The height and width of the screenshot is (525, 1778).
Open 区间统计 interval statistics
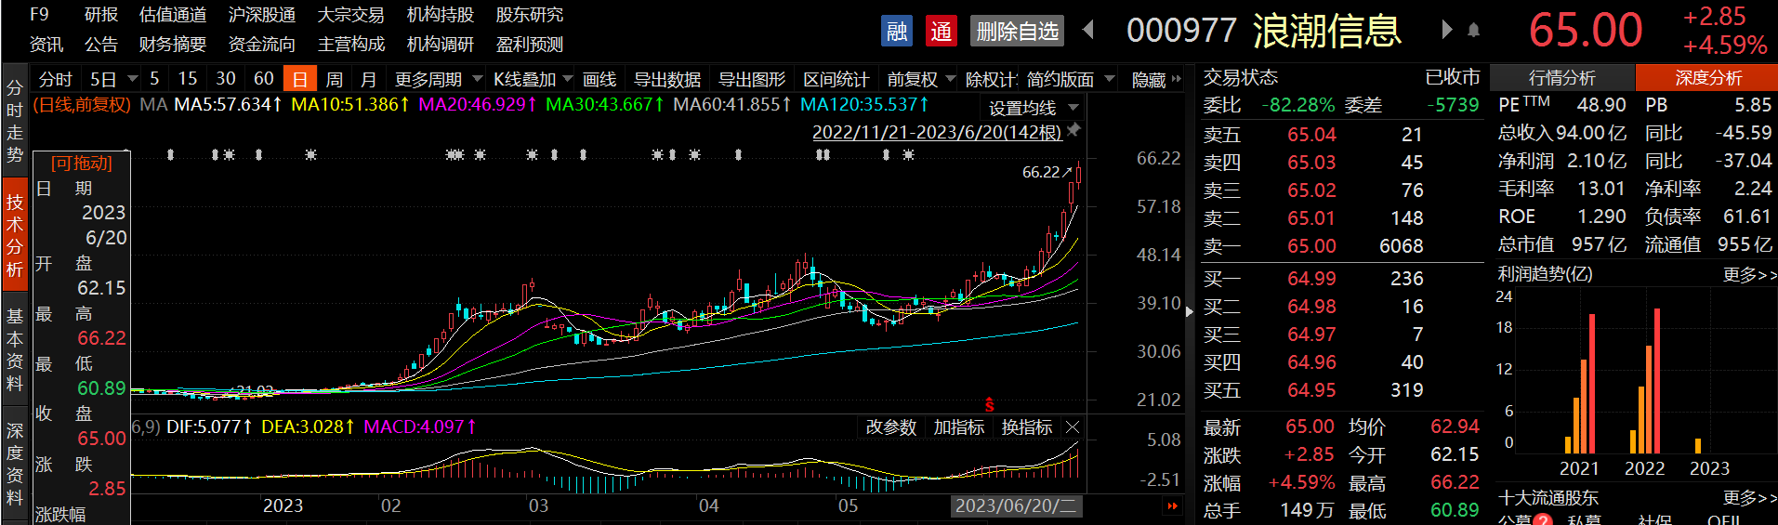coord(836,79)
